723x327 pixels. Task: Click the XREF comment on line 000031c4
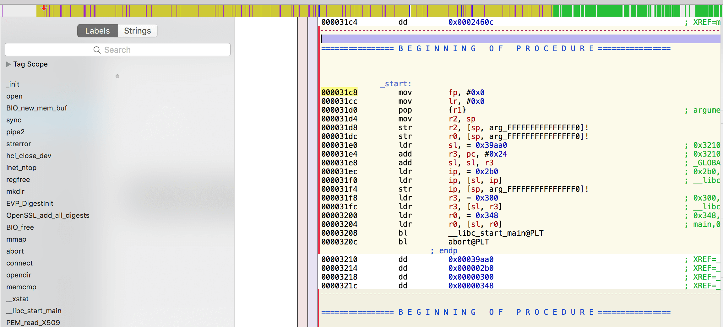pos(703,22)
